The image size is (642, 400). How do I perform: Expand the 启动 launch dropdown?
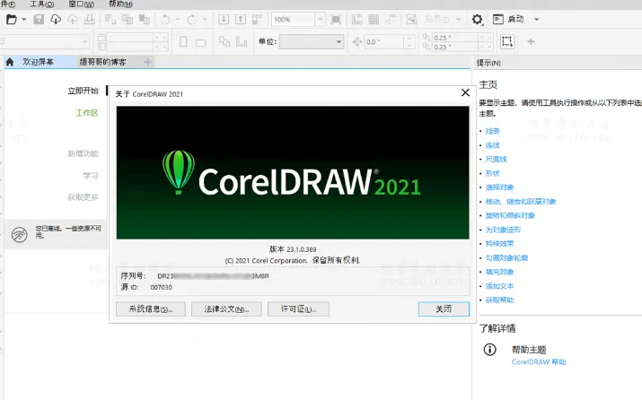pyautogui.click(x=536, y=19)
